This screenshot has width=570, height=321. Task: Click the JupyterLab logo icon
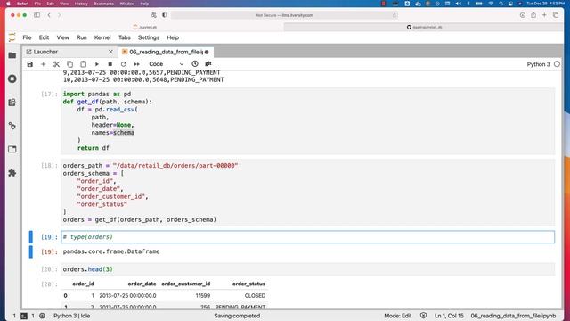12,37
